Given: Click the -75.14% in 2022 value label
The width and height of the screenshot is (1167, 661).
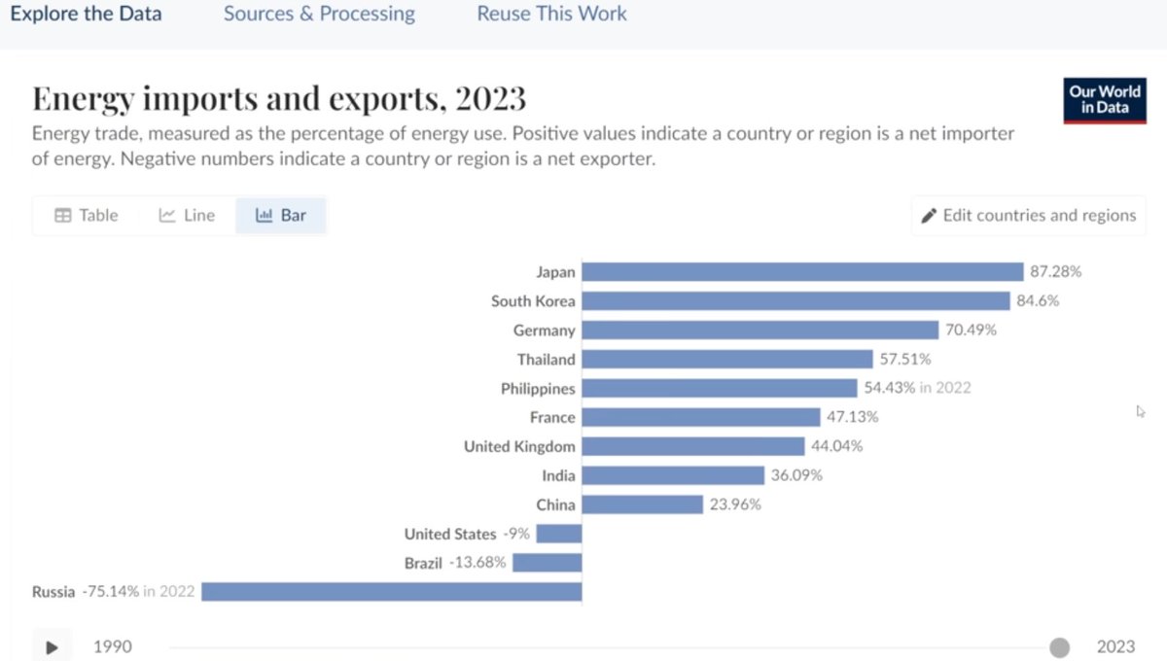Looking at the screenshot, I should pyautogui.click(x=138, y=592).
